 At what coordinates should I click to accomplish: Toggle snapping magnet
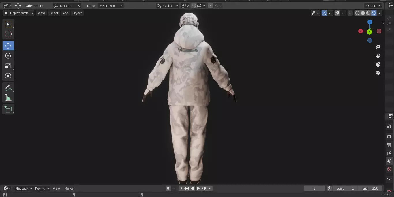[194, 6]
